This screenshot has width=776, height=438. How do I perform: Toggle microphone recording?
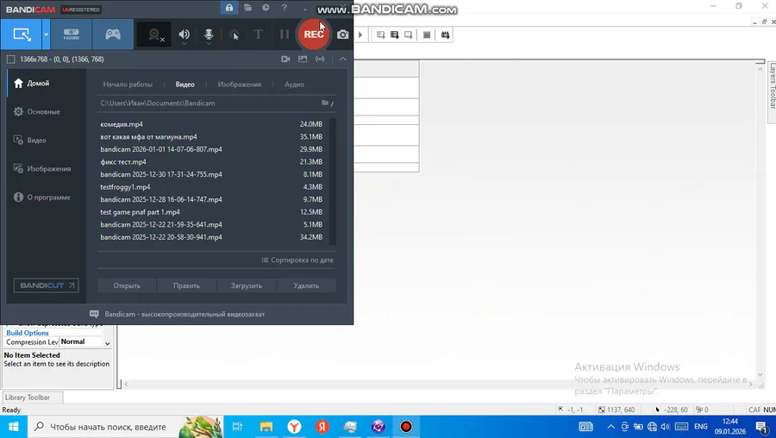tap(209, 34)
